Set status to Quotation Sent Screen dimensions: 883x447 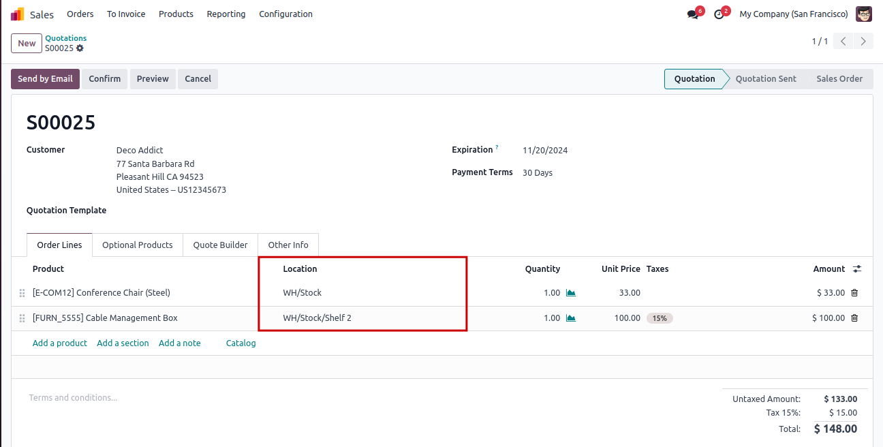[x=766, y=79]
